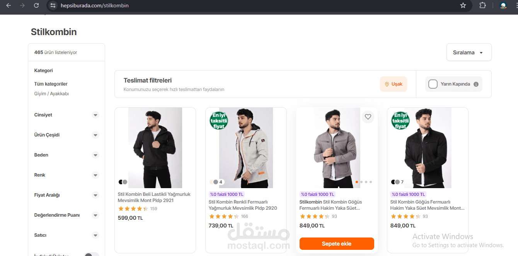518x256 pixels.
Task: View site information icon in address bar
Action: 53,5
